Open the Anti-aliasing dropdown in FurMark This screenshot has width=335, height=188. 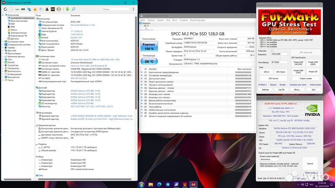280,62
